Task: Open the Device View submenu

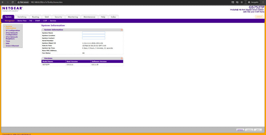Action: tap(22, 21)
